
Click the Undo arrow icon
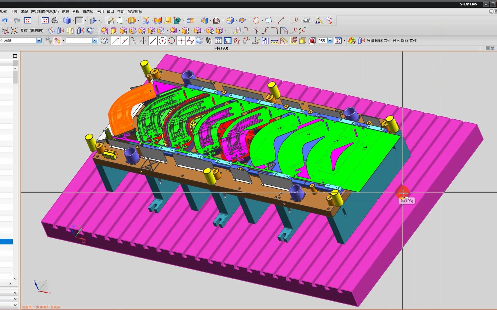(x=5, y=21)
